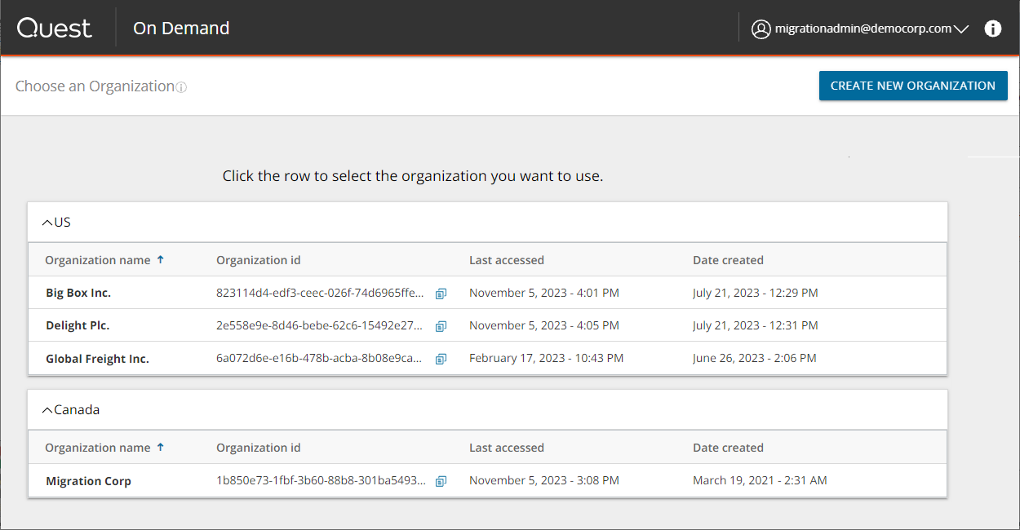Click the Quest logo

tap(55, 29)
